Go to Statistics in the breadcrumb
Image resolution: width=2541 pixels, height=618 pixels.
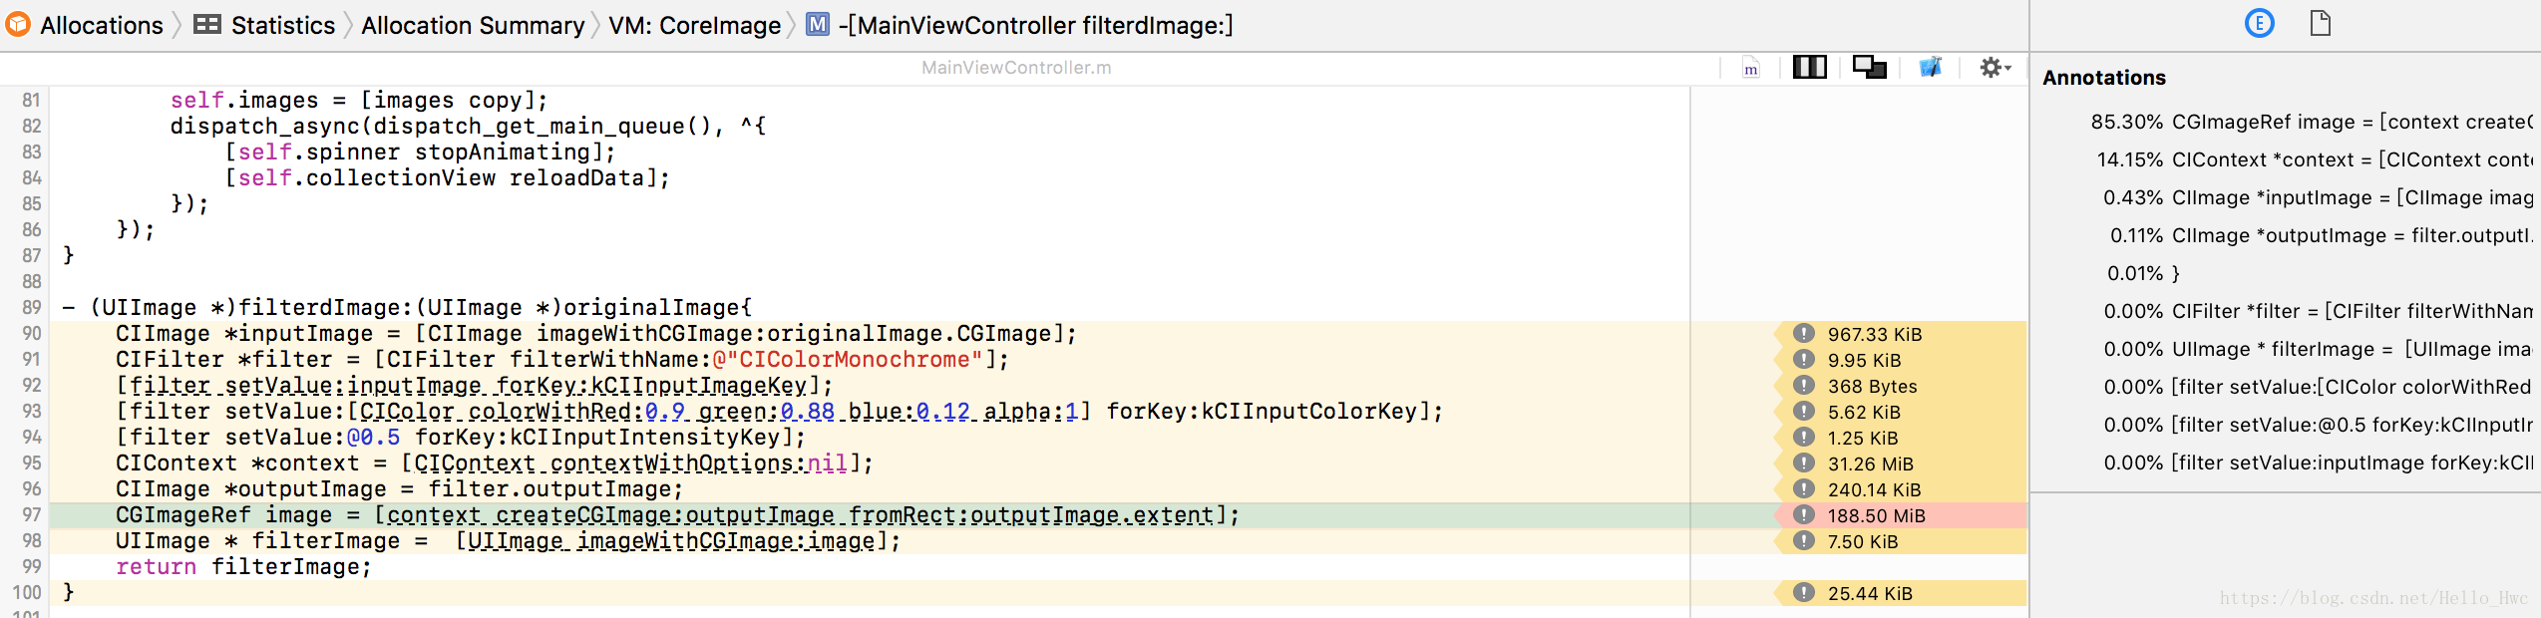pyautogui.click(x=283, y=25)
